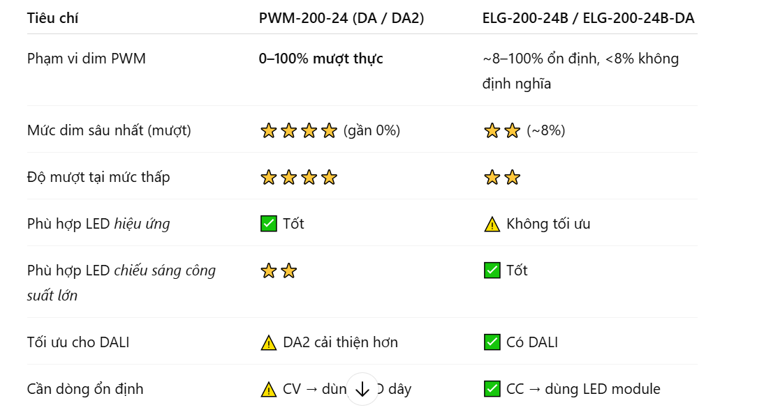
Task: Click the "Cần dòng ổn định" row label
Action: pos(85,389)
